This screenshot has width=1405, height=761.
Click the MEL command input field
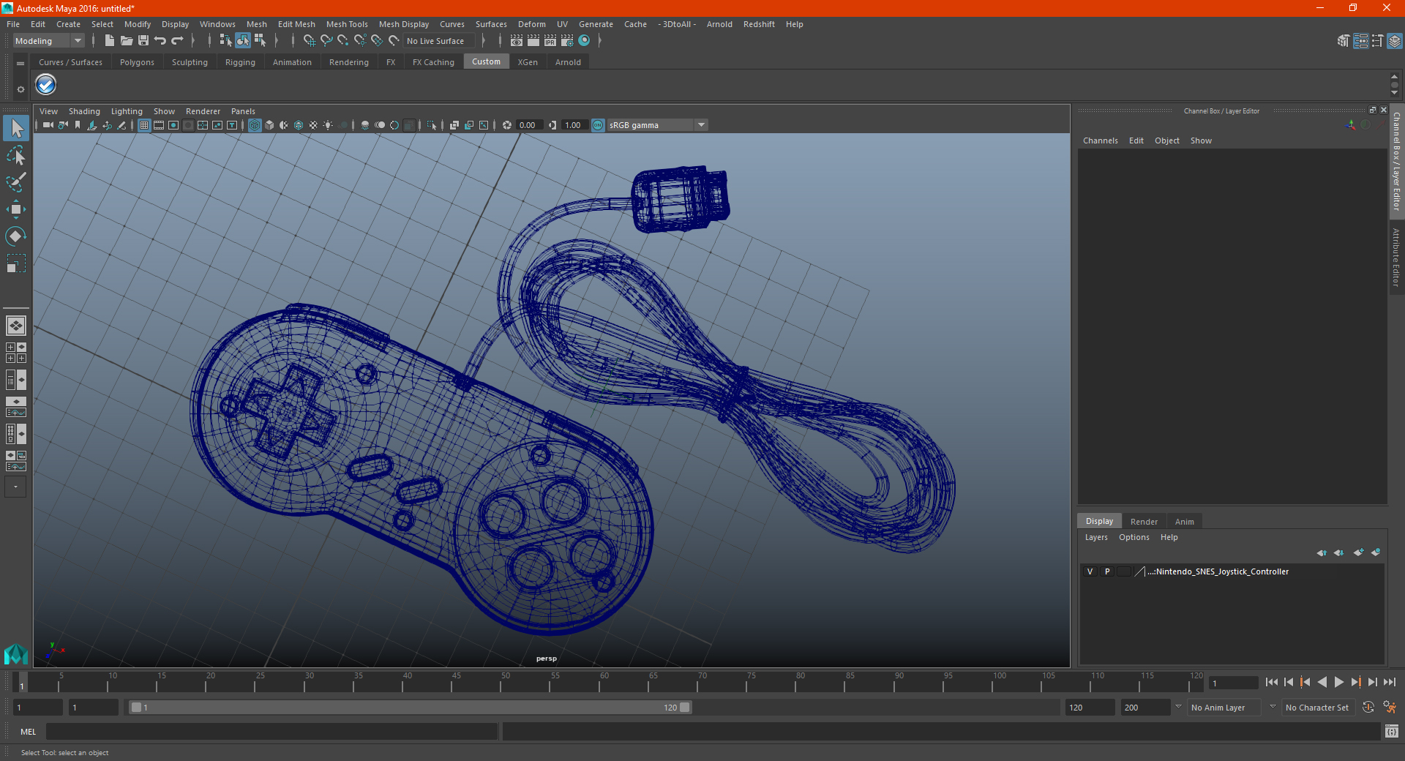(x=272, y=732)
